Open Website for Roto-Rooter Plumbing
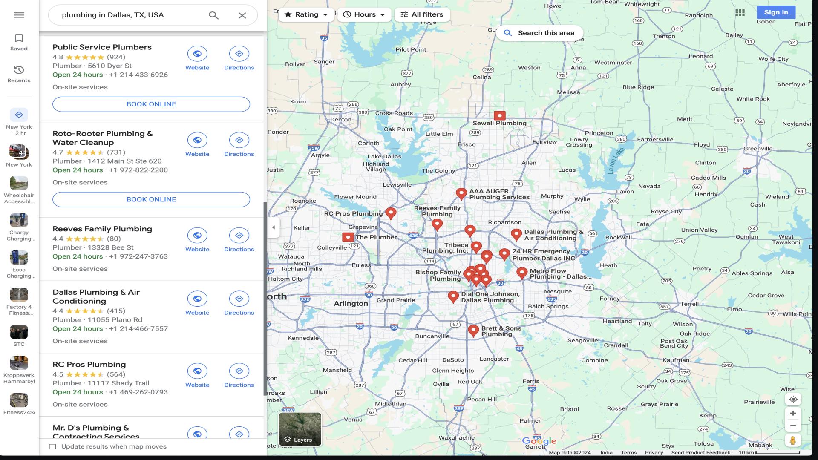This screenshot has width=818, height=460. [x=197, y=145]
